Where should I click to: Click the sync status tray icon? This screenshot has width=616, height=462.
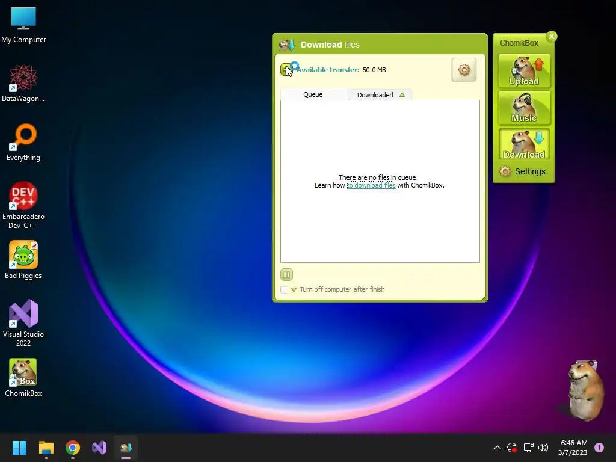pos(512,448)
